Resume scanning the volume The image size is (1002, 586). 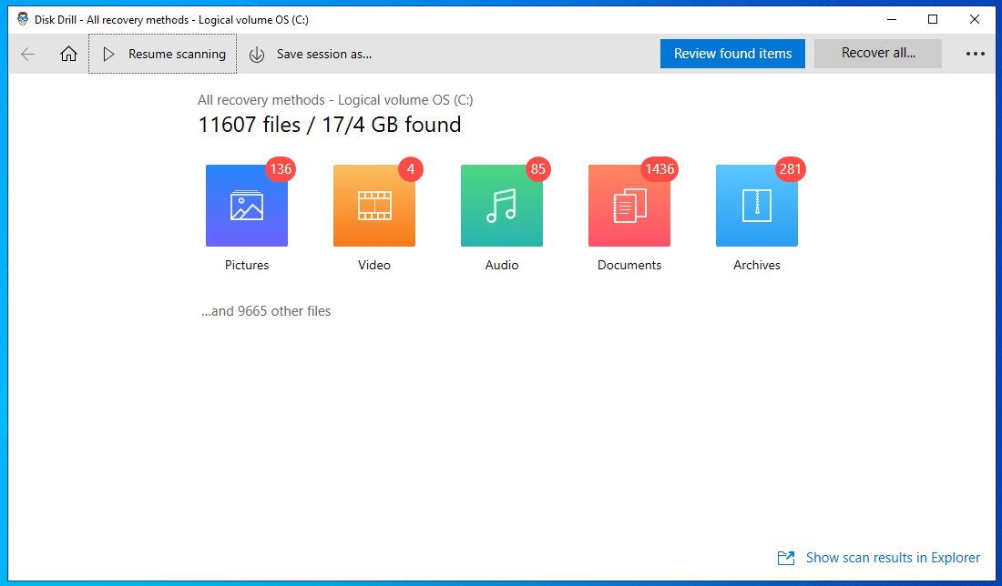click(x=163, y=55)
